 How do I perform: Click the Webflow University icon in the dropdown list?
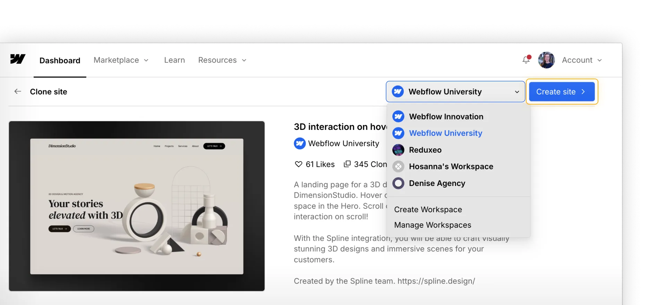(x=398, y=133)
